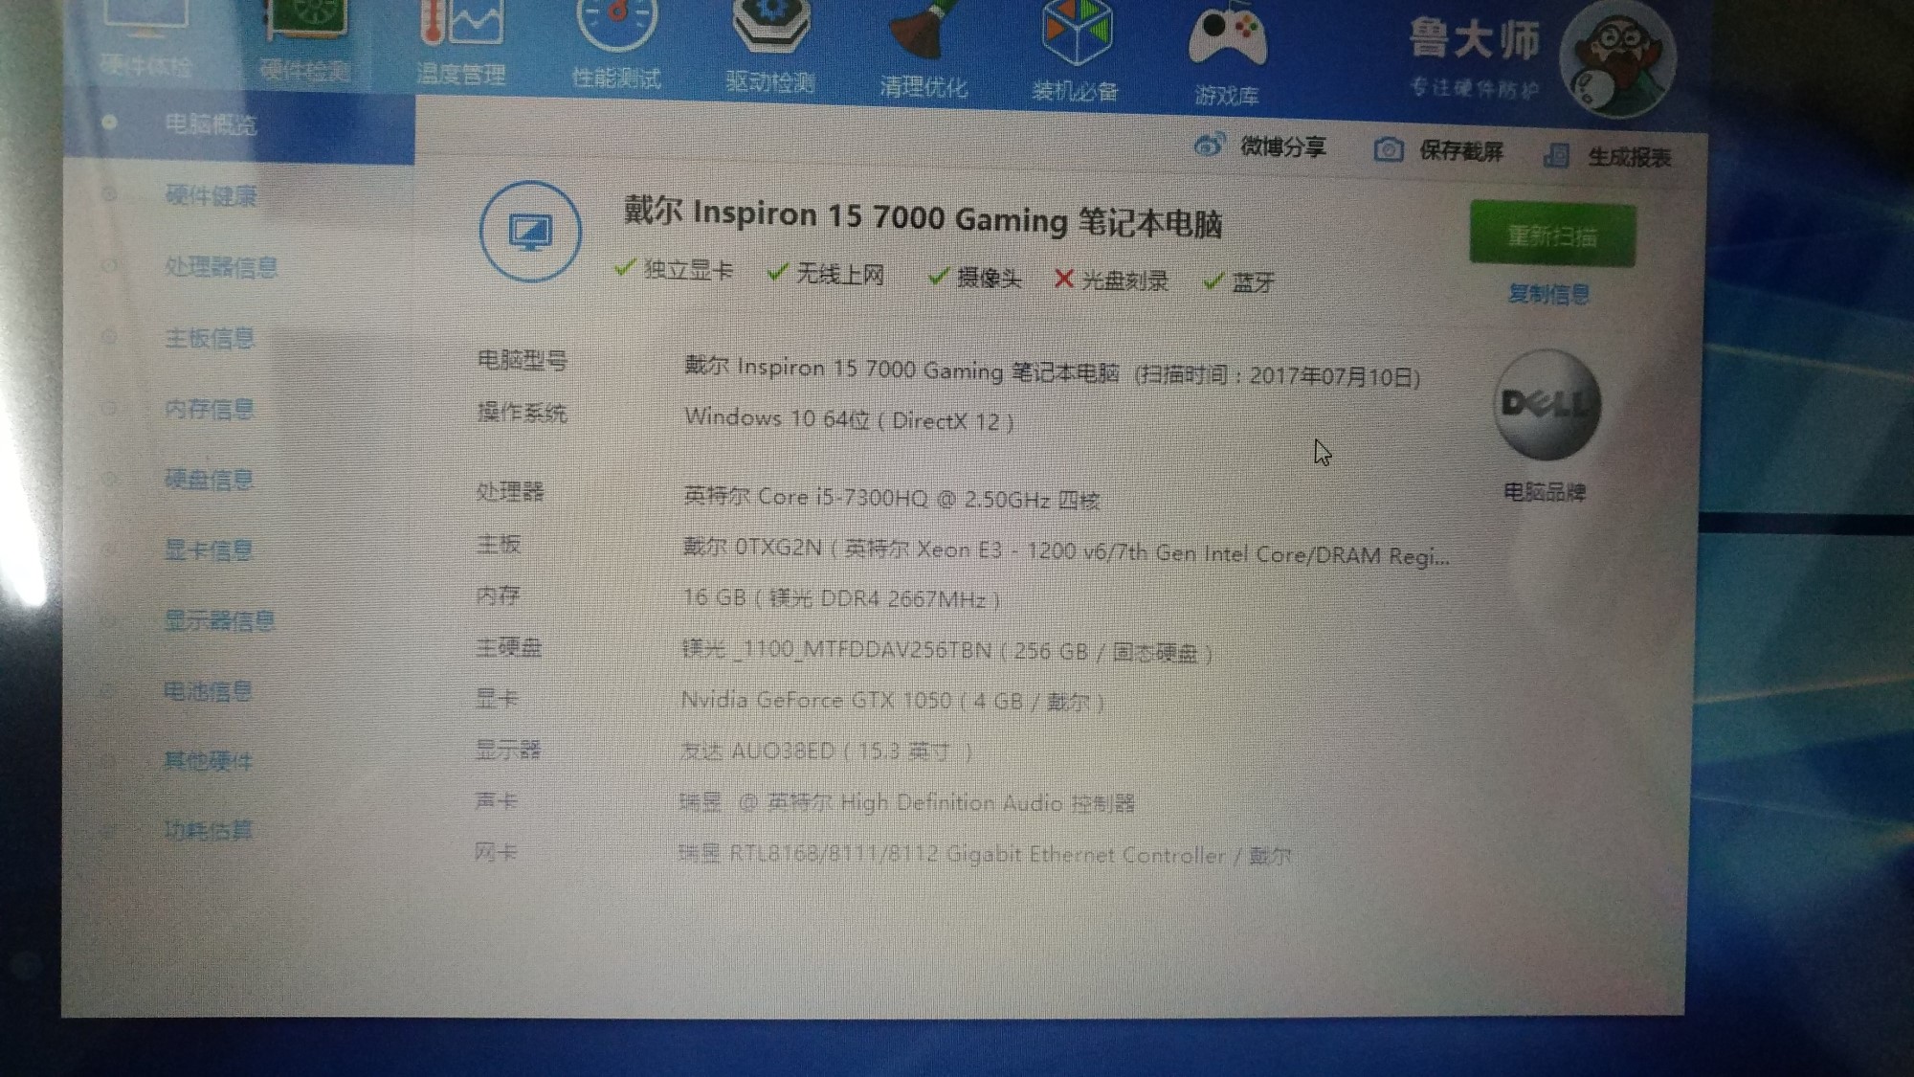Screen dimensions: 1914x1077
Task: Select 处理器信息 in the sidebar
Action: [x=221, y=267]
